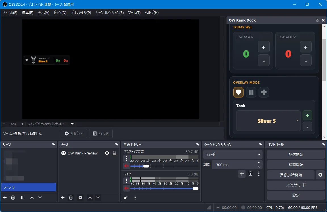Float the シーン dock panel
Screen dimensions: 327x212
(54, 145)
